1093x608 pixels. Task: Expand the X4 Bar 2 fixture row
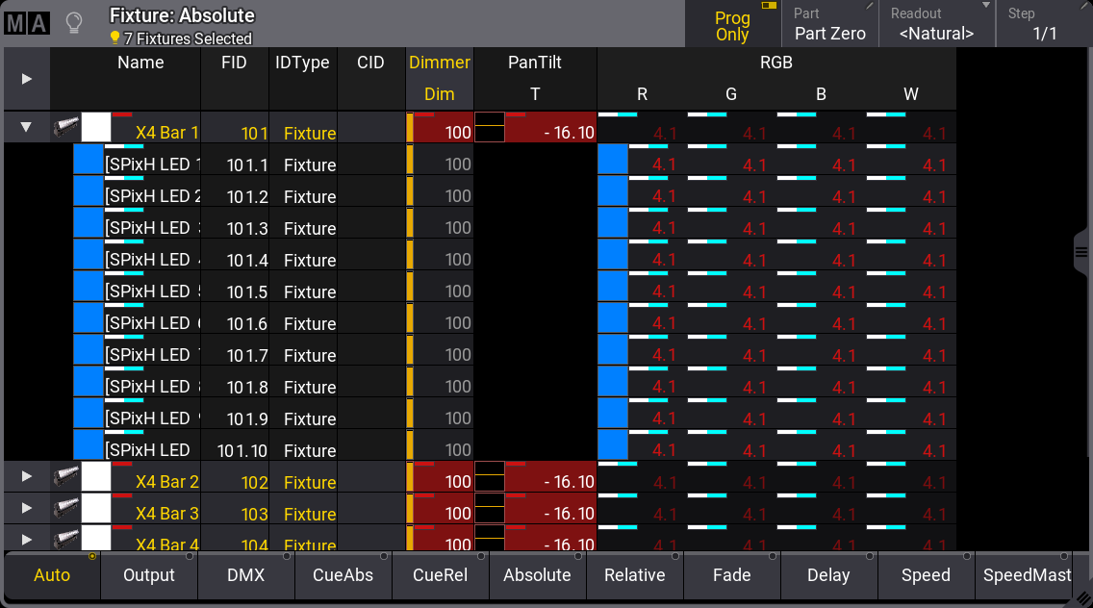(x=27, y=476)
